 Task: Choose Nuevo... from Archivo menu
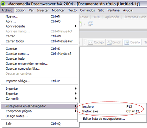40,16
